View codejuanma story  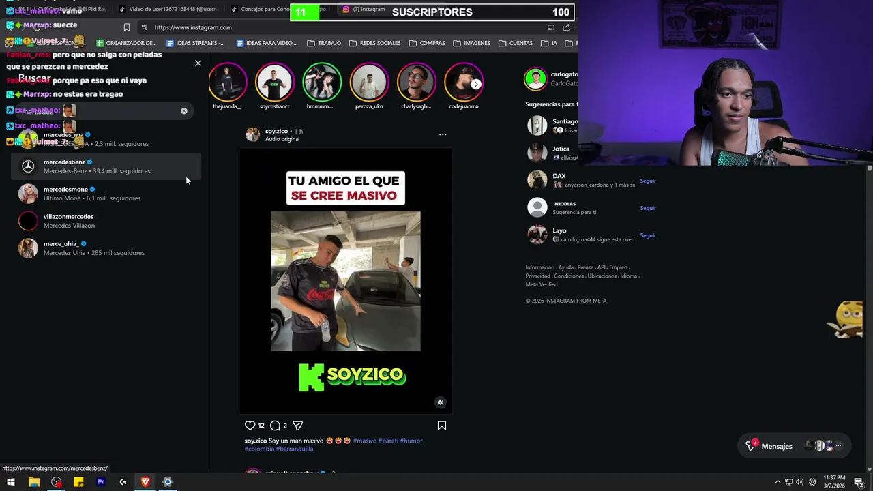click(x=463, y=82)
